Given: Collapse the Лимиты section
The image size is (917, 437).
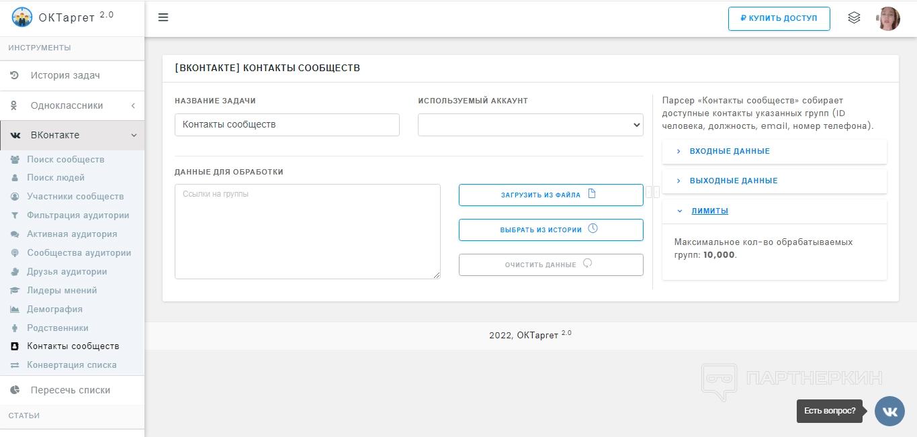Looking at the screenshot, I should (709, 211).
